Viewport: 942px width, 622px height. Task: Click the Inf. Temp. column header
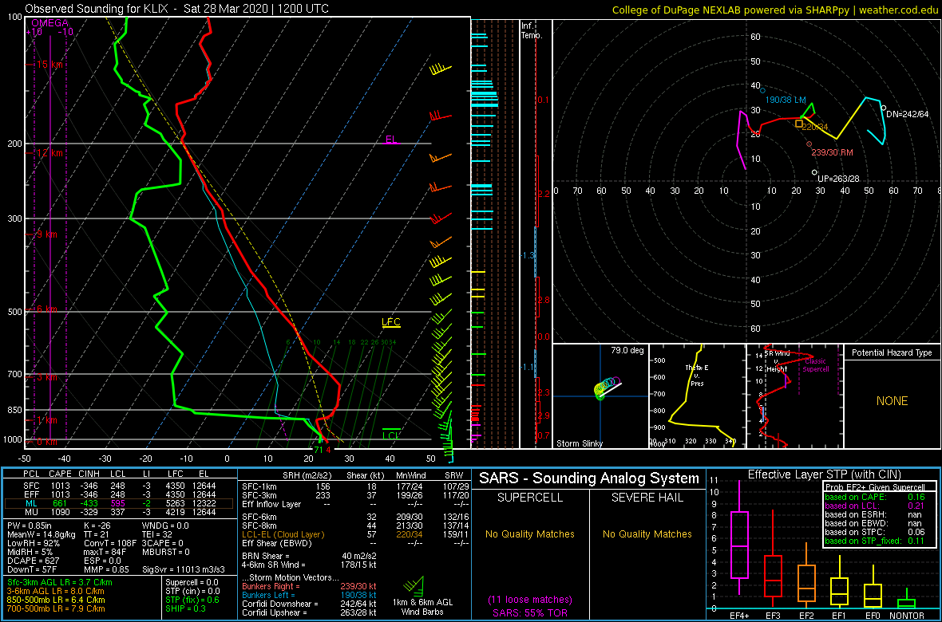tap(532, 30)
